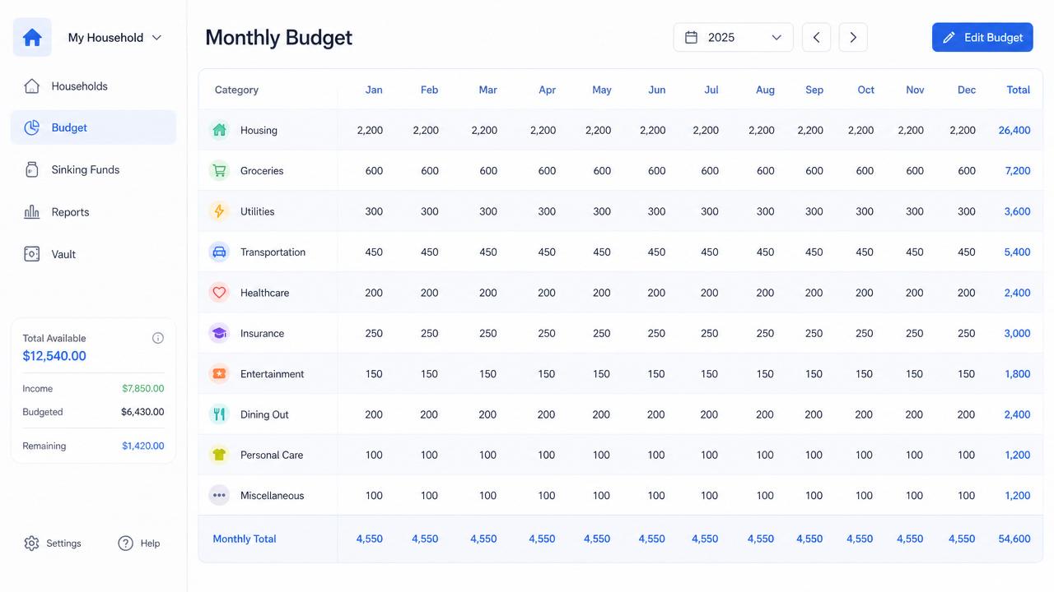1054x592 pixels.
Task: Click Housing total value 26,400
Action: pos(1014,130)
